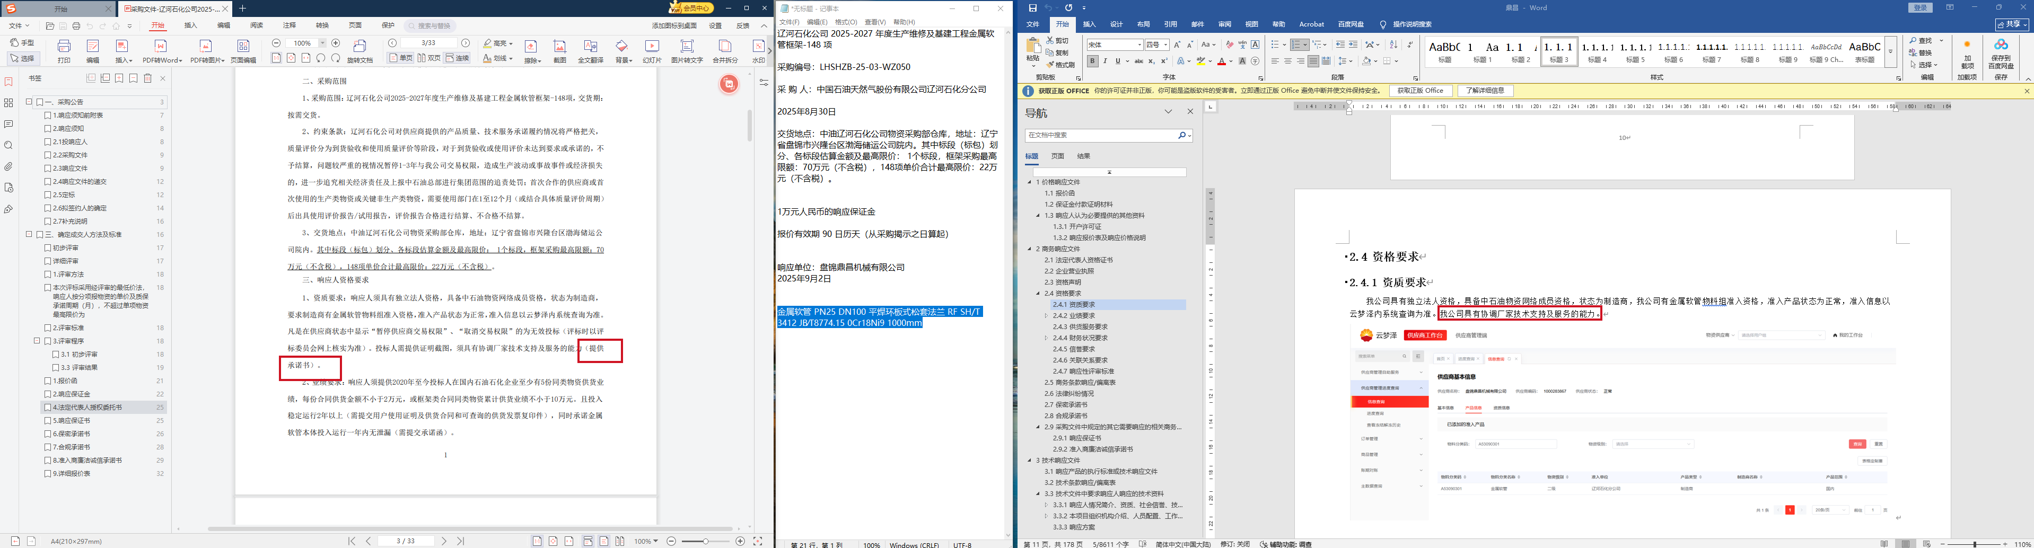Click the red font color swatch in Word
This screenshot has width=2034, height=548.
coord(1222,61)
